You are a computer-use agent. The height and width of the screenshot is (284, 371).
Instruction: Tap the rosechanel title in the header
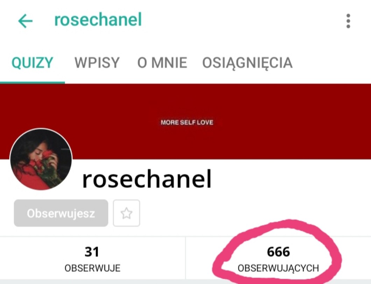pos(98,20)
